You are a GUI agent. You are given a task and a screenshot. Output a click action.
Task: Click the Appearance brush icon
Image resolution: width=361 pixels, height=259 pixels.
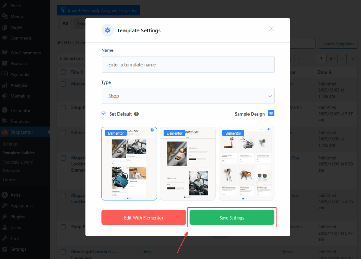5,206
